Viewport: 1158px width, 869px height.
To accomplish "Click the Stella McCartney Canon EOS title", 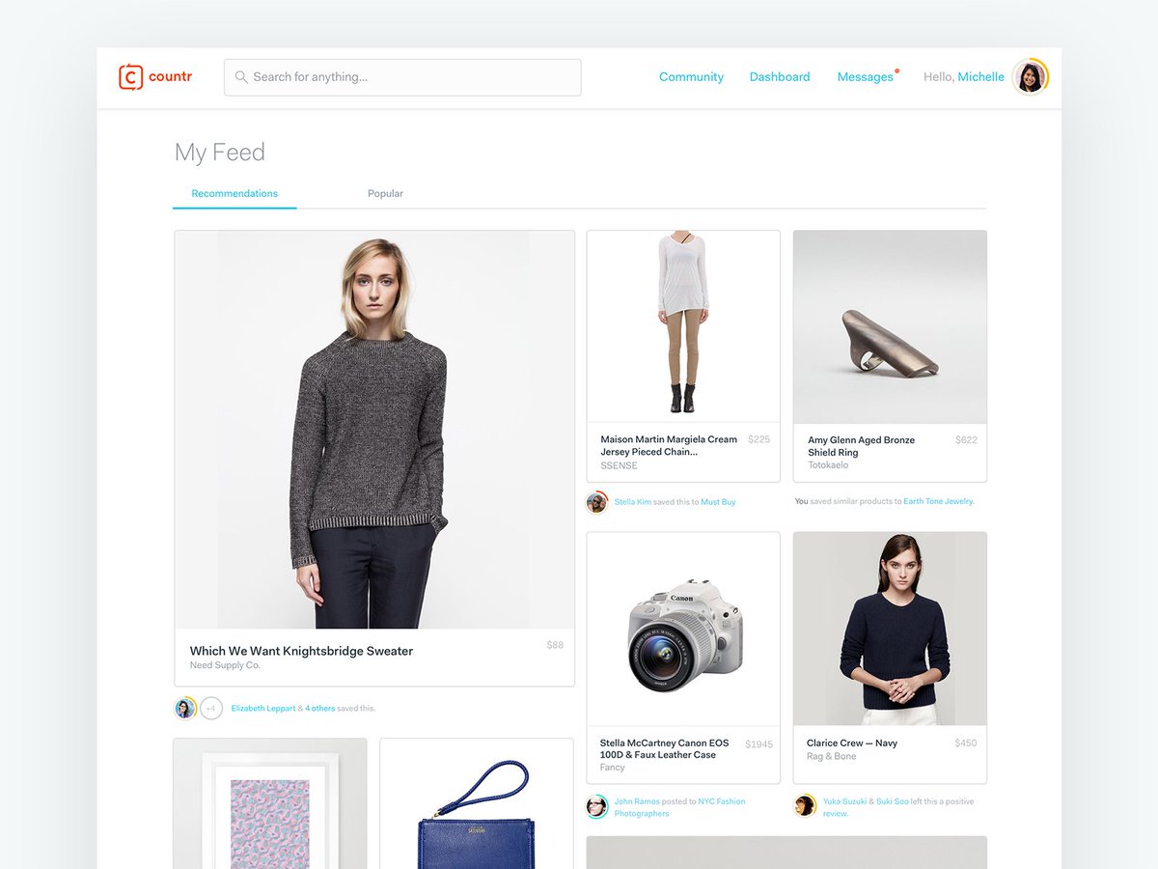I will [x=664, y=748].
